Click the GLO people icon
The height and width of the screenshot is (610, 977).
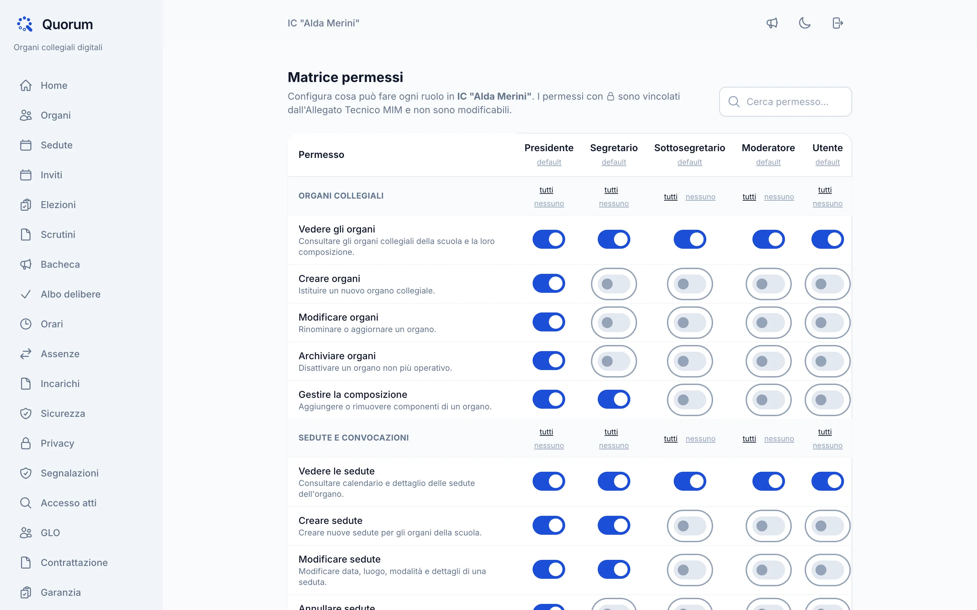coord(26,533)
